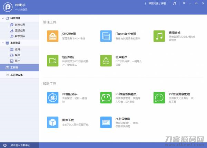
Task: Click the PP越狱助手 title text
Action: [70, 94]
